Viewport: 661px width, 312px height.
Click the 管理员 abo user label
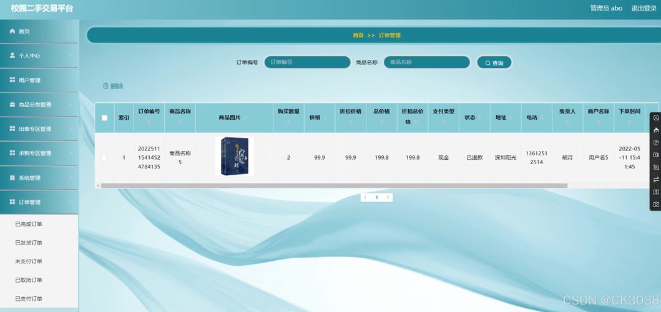coord(606,8)
